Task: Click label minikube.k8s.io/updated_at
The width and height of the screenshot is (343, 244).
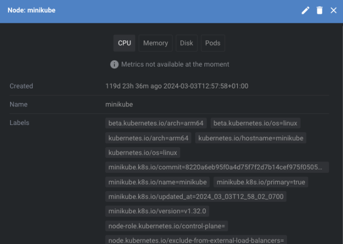Action: click(x=196, y=196)
